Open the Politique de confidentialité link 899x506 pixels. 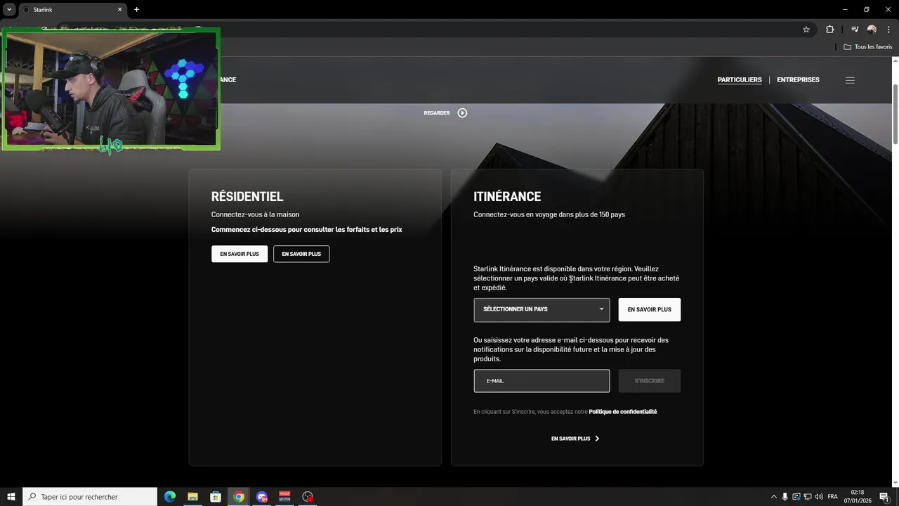tap(623, 412)
